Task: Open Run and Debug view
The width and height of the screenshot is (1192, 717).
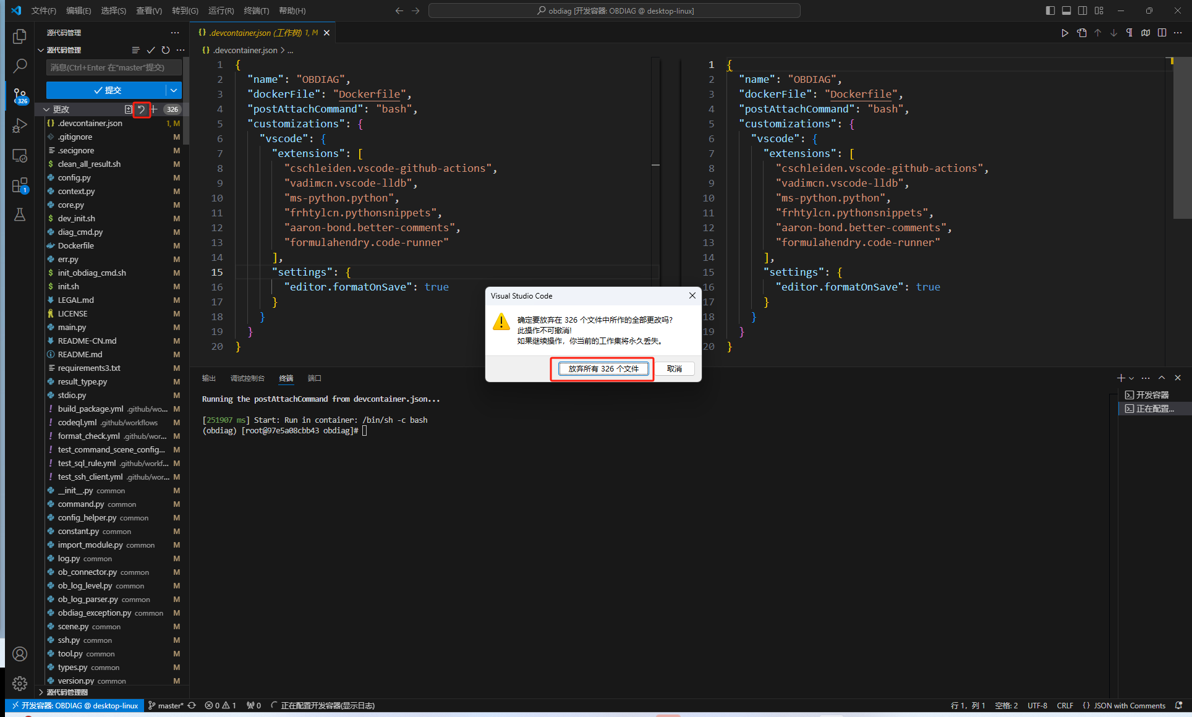Action: point(20,126)
